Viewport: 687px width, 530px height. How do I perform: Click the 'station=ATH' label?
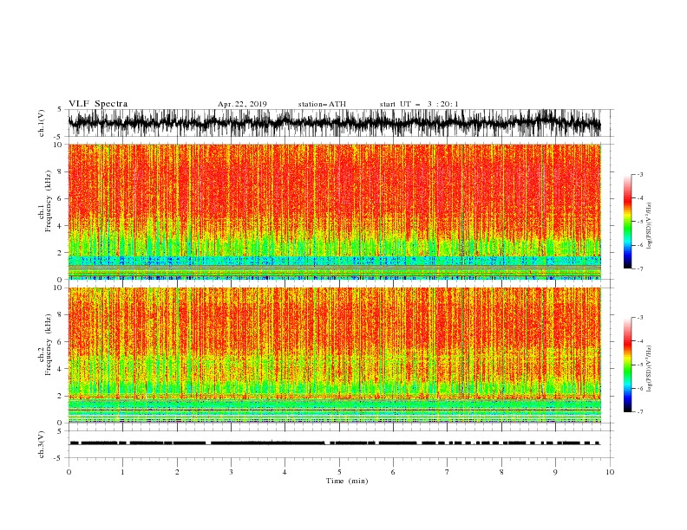coord(322,104)
